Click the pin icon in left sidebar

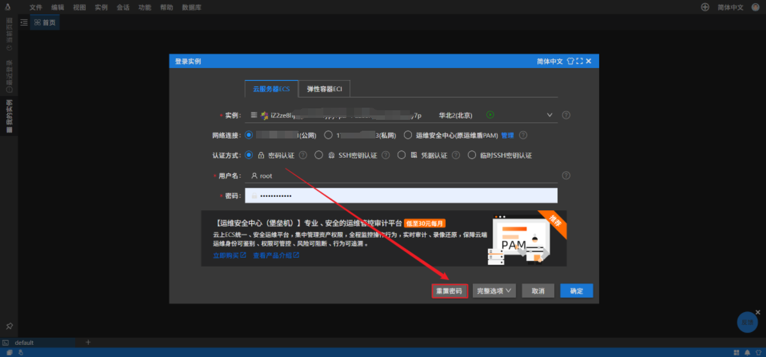(x=9, y=326)
